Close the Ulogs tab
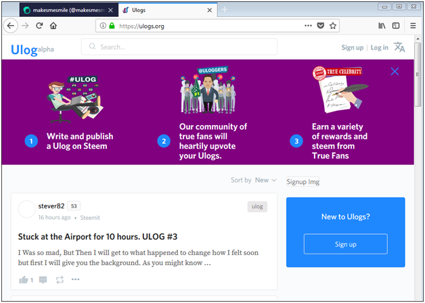The width and height of the screenshot is (425, 303). pyautogui.click(x=210, y=10)
